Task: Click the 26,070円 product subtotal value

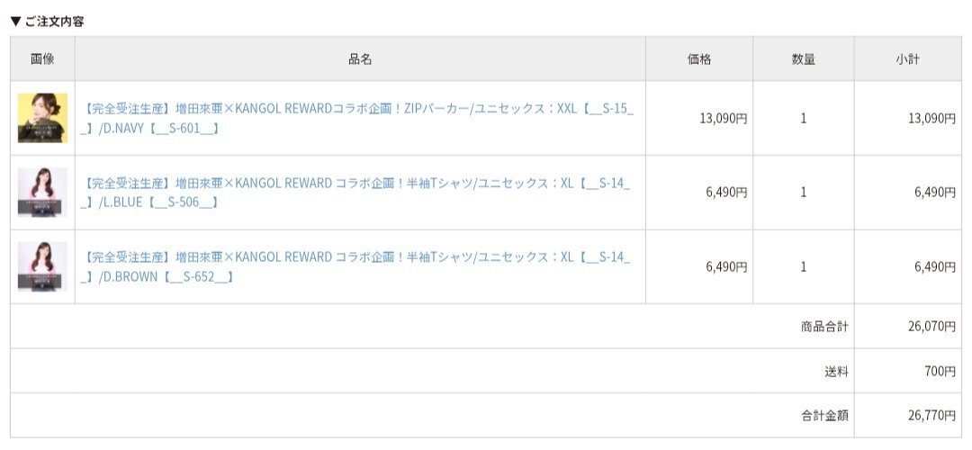Action: 931,326
